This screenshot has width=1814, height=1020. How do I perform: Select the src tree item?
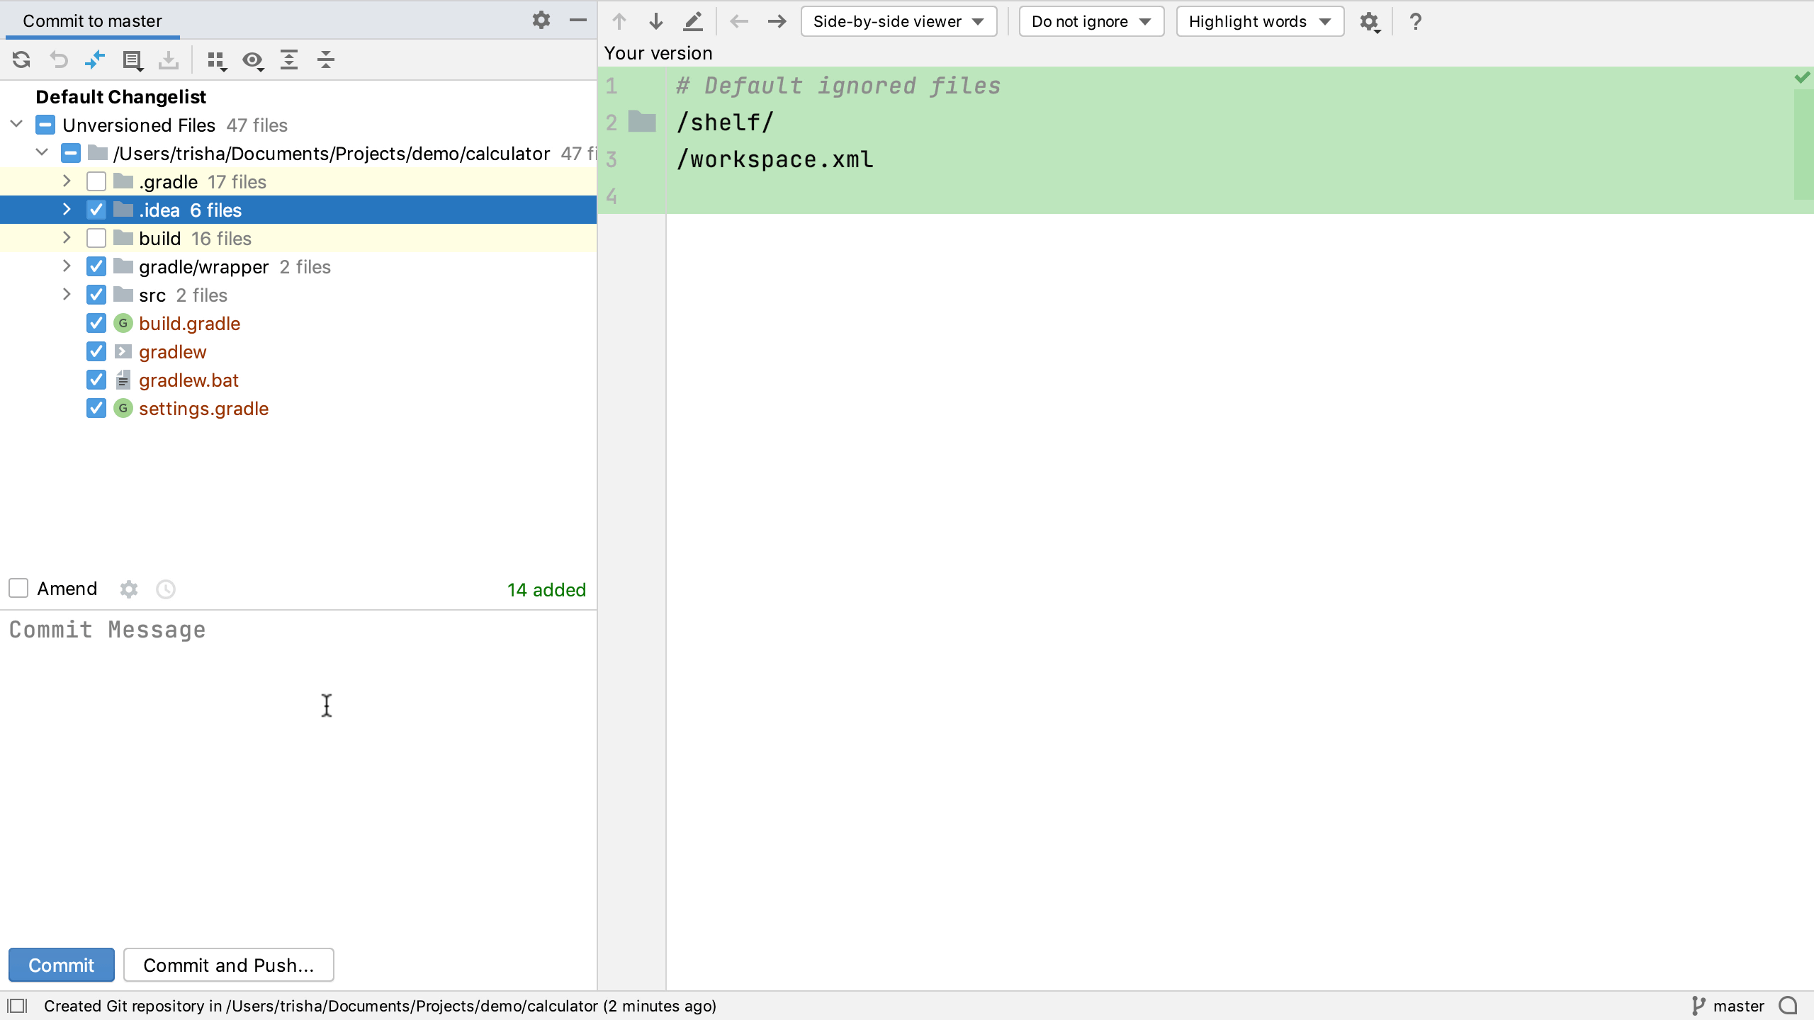152,295
